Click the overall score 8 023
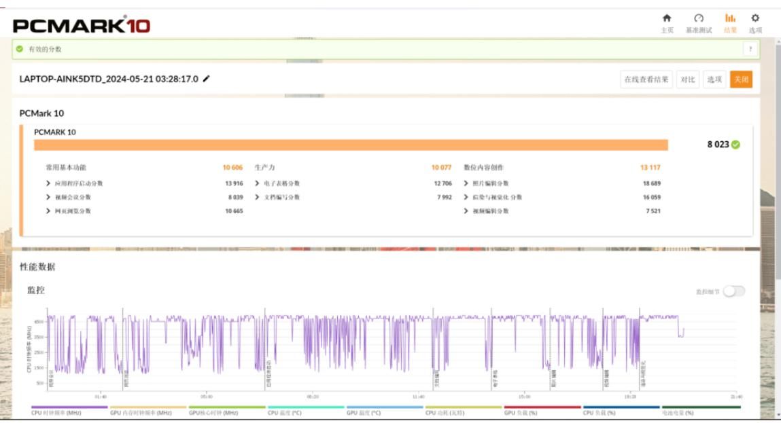Image resolution: width=781 pixels, height=423 pixels. coord(718,145)
